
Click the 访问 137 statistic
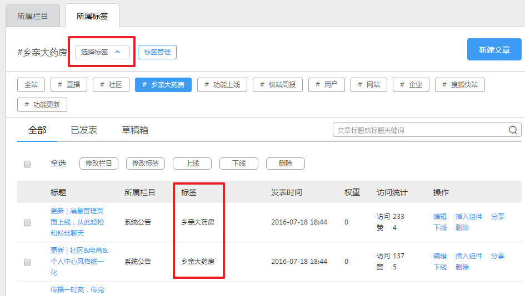click(391, 256)
